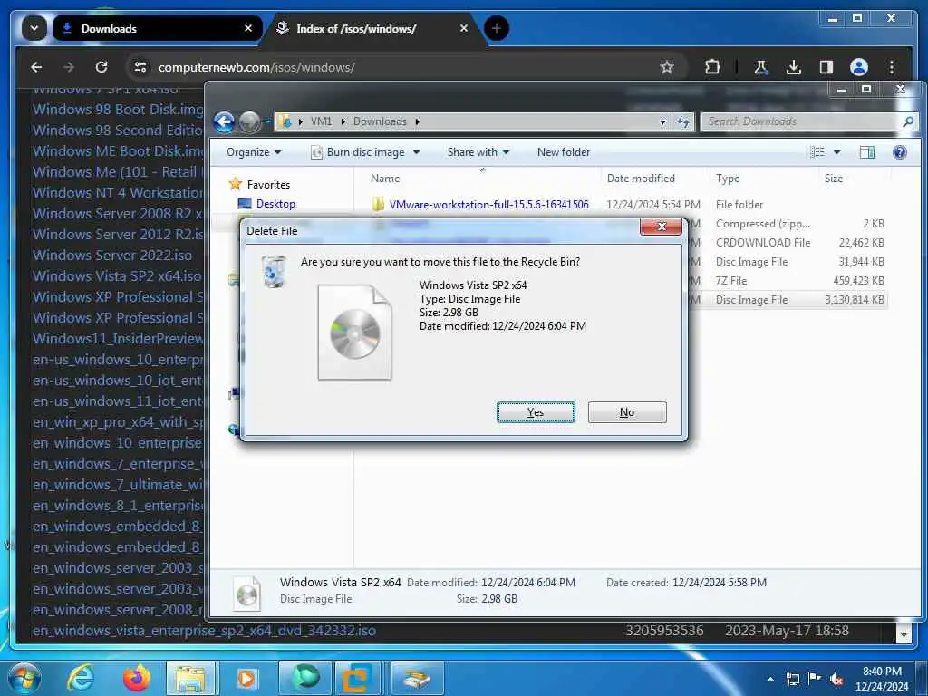The image size is (928, 696).
Task: Toggle the preview pane icon
Action: pos(867,152)
